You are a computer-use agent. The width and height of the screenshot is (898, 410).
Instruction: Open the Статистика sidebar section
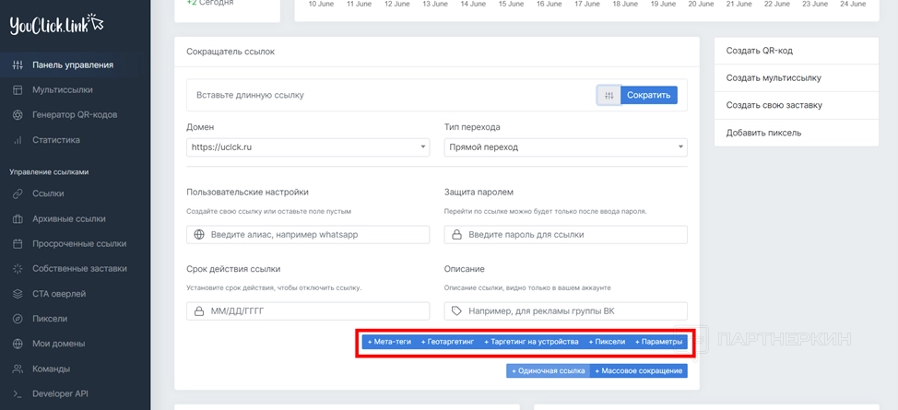tap(55, 140)
